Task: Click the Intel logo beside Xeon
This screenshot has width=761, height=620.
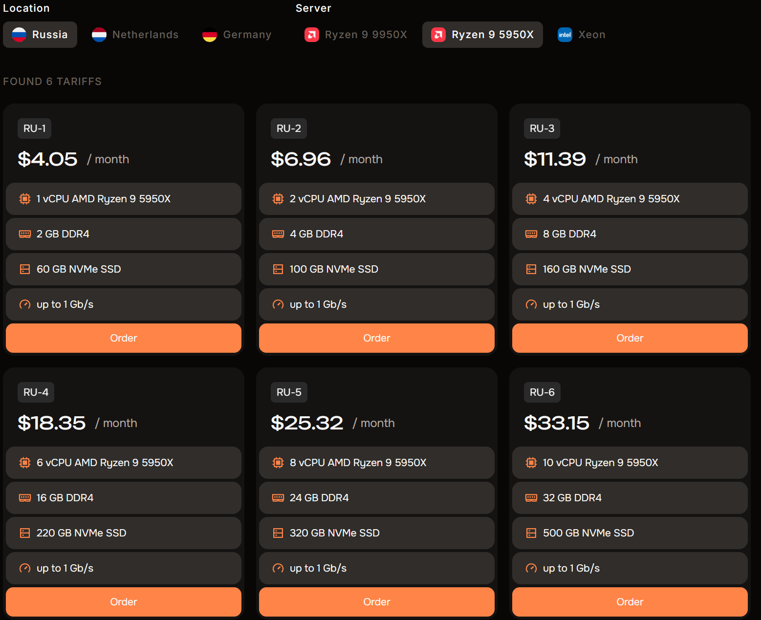Action: [x=565, y=35]
